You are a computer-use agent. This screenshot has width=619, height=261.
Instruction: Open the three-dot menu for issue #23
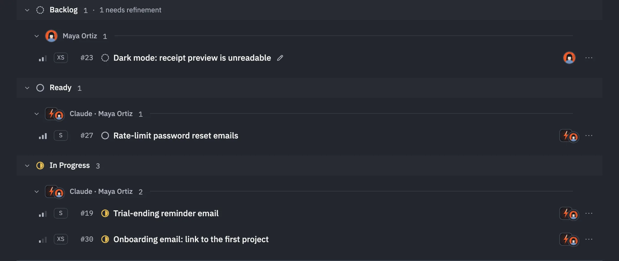[x=589, y=58]
